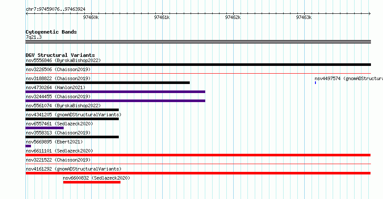The height and width of the screenshot is (199, 383).
Task: Click the nsv3188822 (Chaisson2019) label
Action: pyautogui.click(x=58, y=78)
